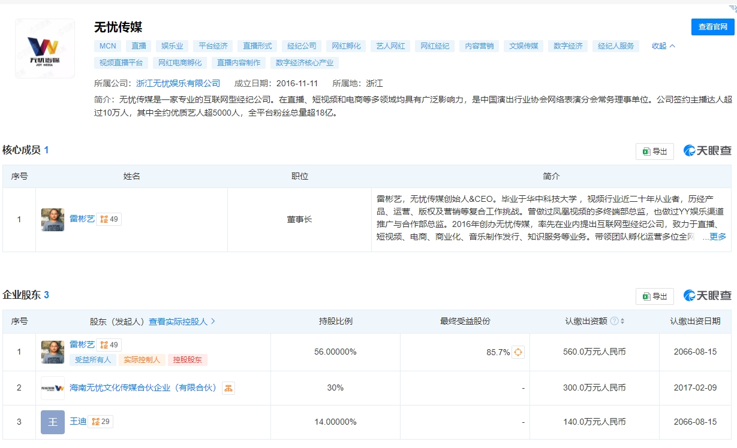The width and height of the screenshot is (737, 448).
Task: Click the 300.0万元人民币 cell
Action: pyautogui.click(x=594, y=388)
